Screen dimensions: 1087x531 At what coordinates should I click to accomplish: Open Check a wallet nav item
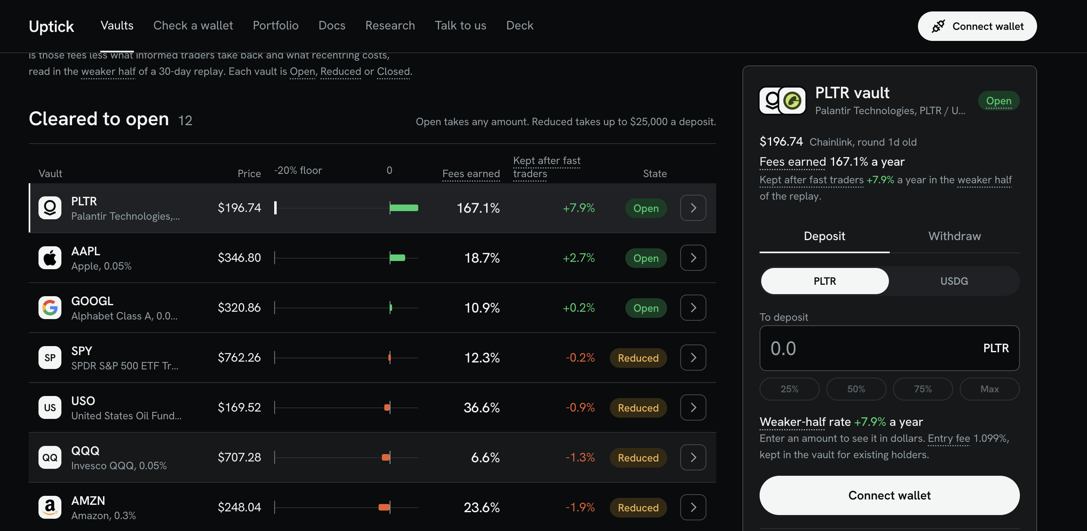click(193, 25)
